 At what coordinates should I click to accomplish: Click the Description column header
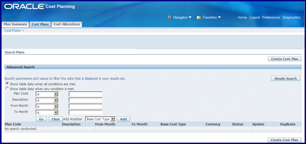point(78,124)
